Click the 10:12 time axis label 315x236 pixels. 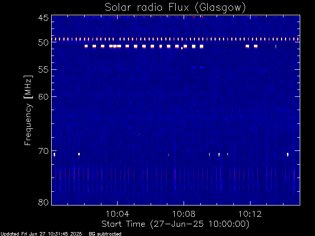250,214
